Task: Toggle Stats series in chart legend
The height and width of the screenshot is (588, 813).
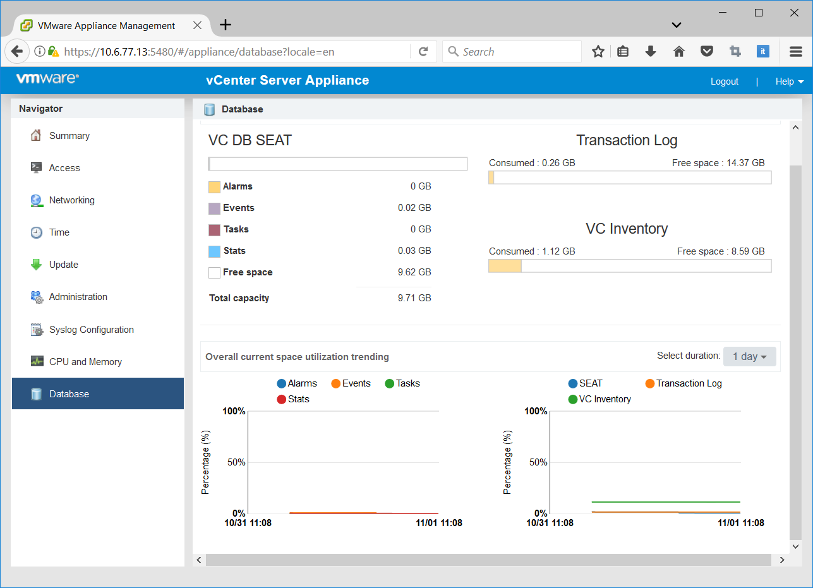Action: pyautogui.click(x=293, y=399)
